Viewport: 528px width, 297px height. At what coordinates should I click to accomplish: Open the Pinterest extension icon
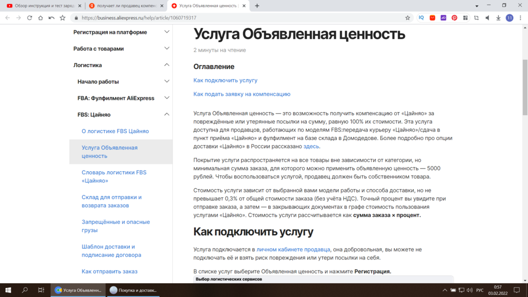coord(454,17)
